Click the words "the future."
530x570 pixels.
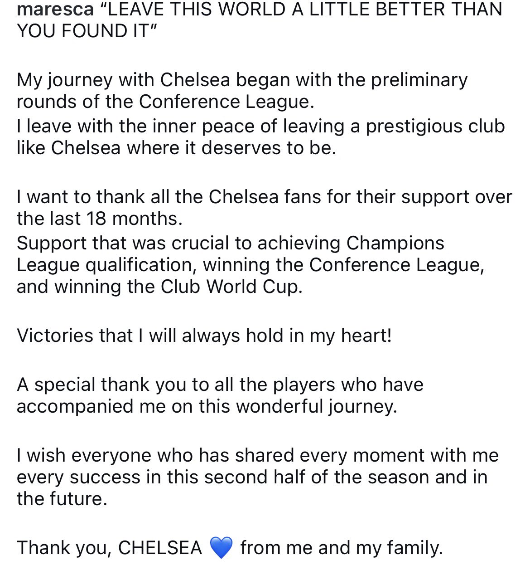coord(62,499)
